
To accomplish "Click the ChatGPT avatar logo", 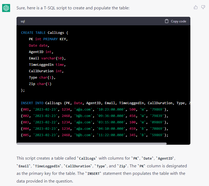I will click(x=6, y=8).
